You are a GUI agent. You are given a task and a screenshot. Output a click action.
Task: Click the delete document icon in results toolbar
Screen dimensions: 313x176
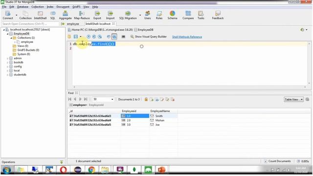point(173,99)
